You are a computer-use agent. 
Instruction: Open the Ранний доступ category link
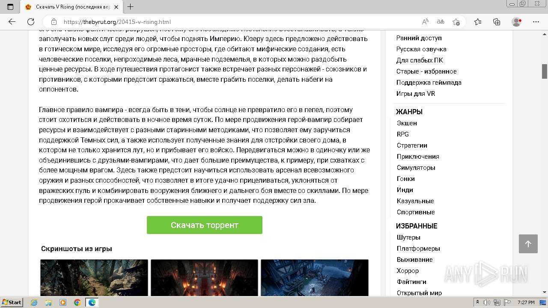point(419,38)
